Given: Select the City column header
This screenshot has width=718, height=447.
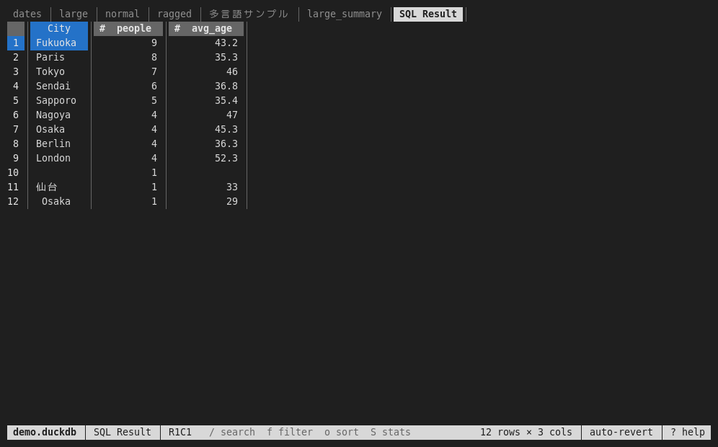Looking at the screenshot, I should click(59, 28).
